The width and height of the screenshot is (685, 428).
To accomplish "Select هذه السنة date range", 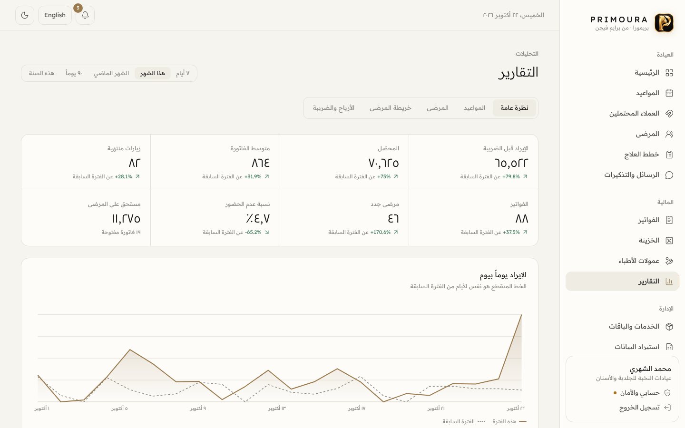I will (41, 73).
